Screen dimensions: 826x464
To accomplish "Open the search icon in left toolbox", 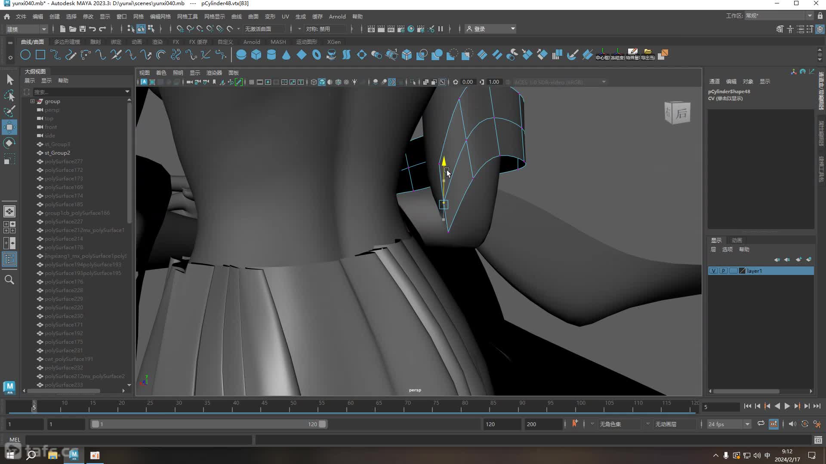I will 9,280.
